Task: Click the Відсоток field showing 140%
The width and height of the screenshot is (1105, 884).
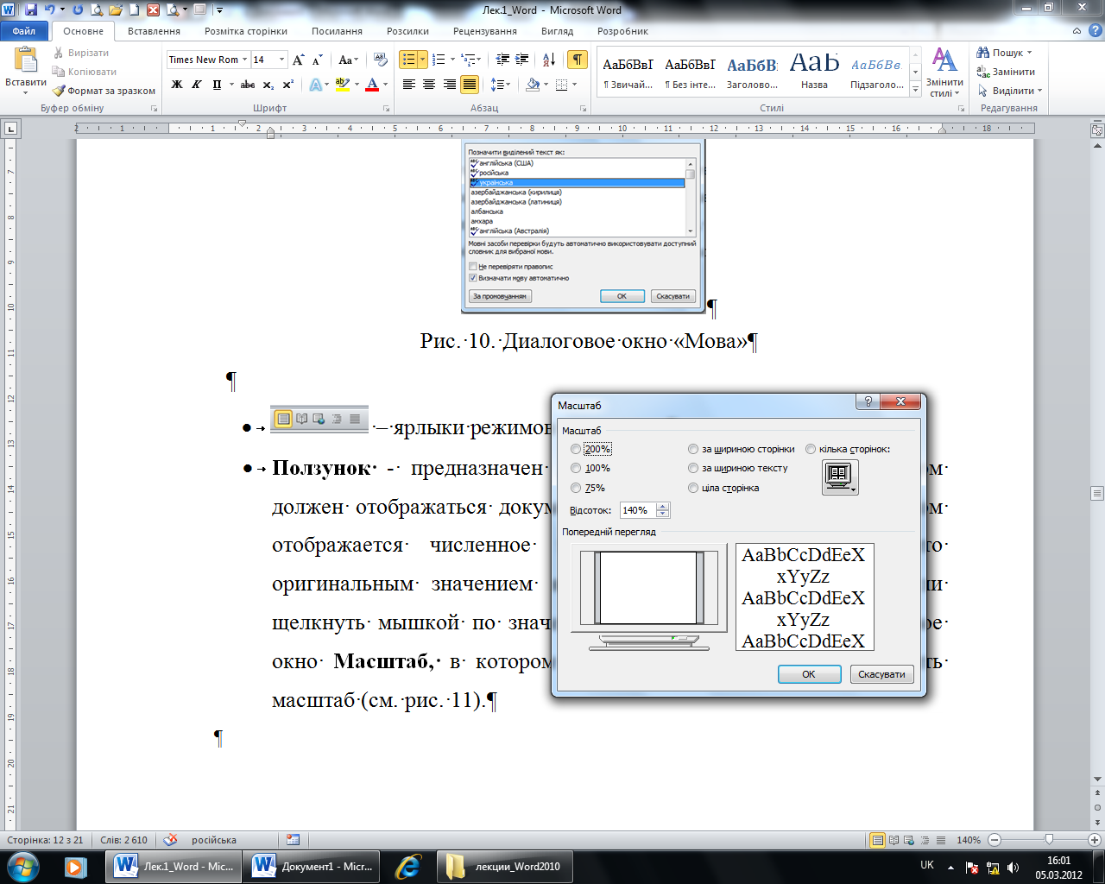Action: (638, 510)
